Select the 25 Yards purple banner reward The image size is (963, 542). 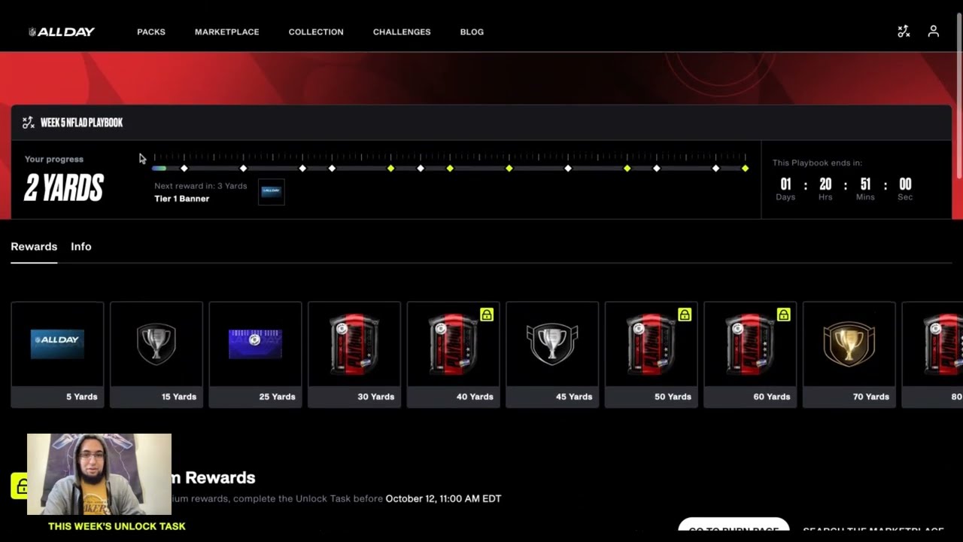point(255,355)
